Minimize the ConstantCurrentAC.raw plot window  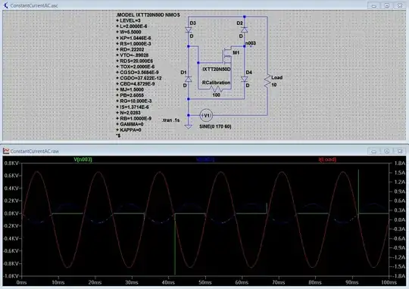(x=374, y=151)
